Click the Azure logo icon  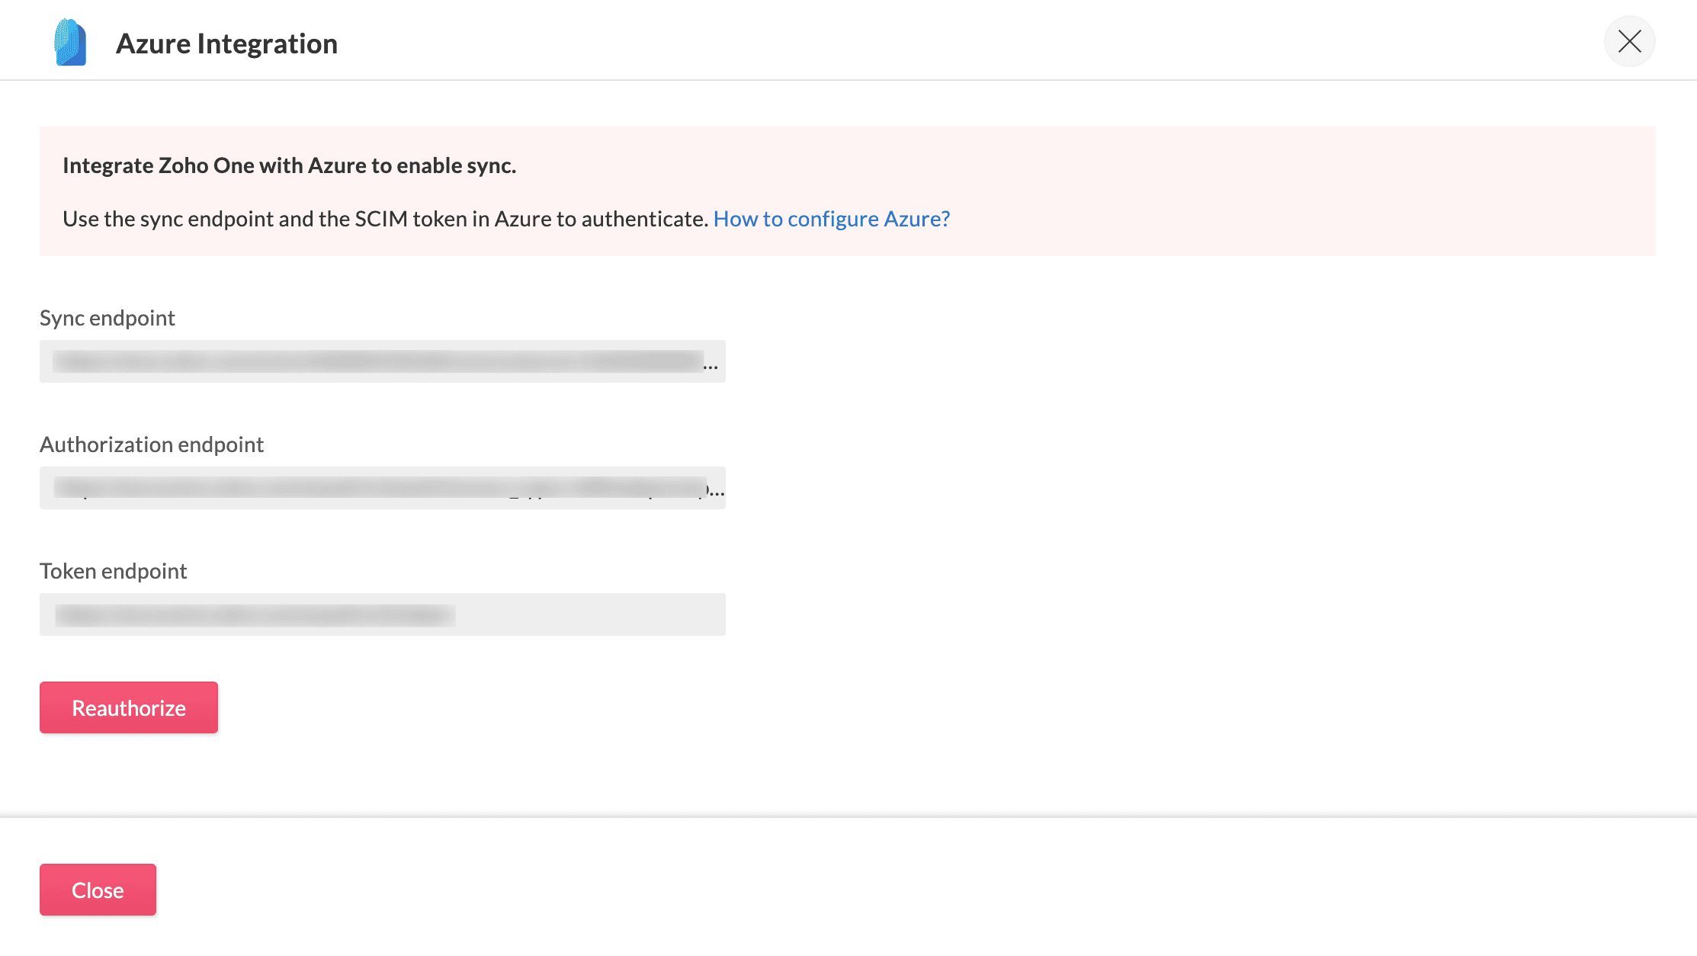(70, 43)
